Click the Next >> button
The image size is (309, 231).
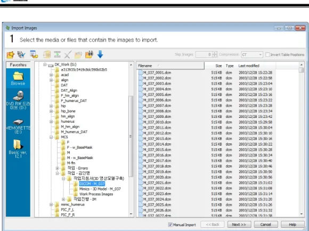(239, 225)
